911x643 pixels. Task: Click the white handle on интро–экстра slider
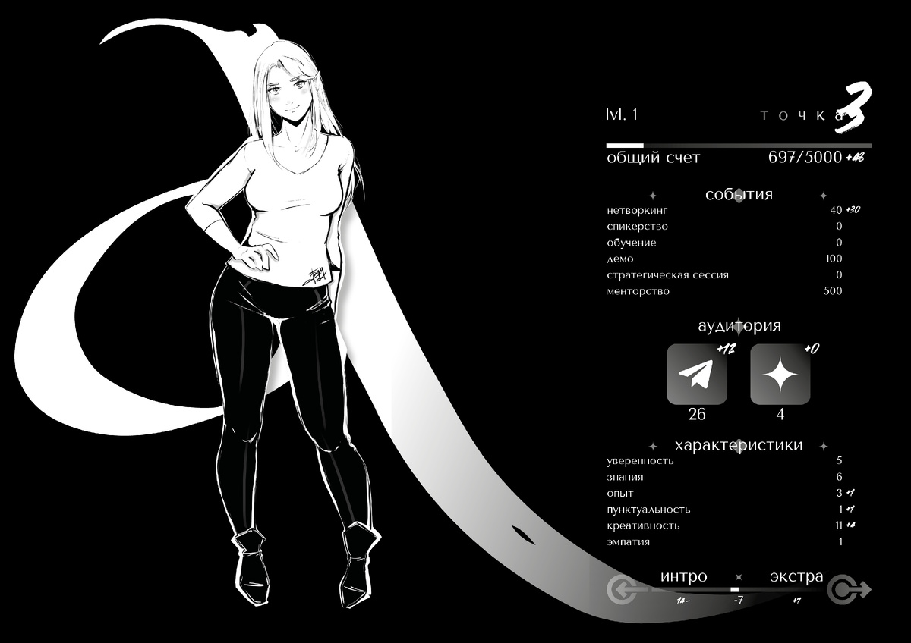click(734, 589)
